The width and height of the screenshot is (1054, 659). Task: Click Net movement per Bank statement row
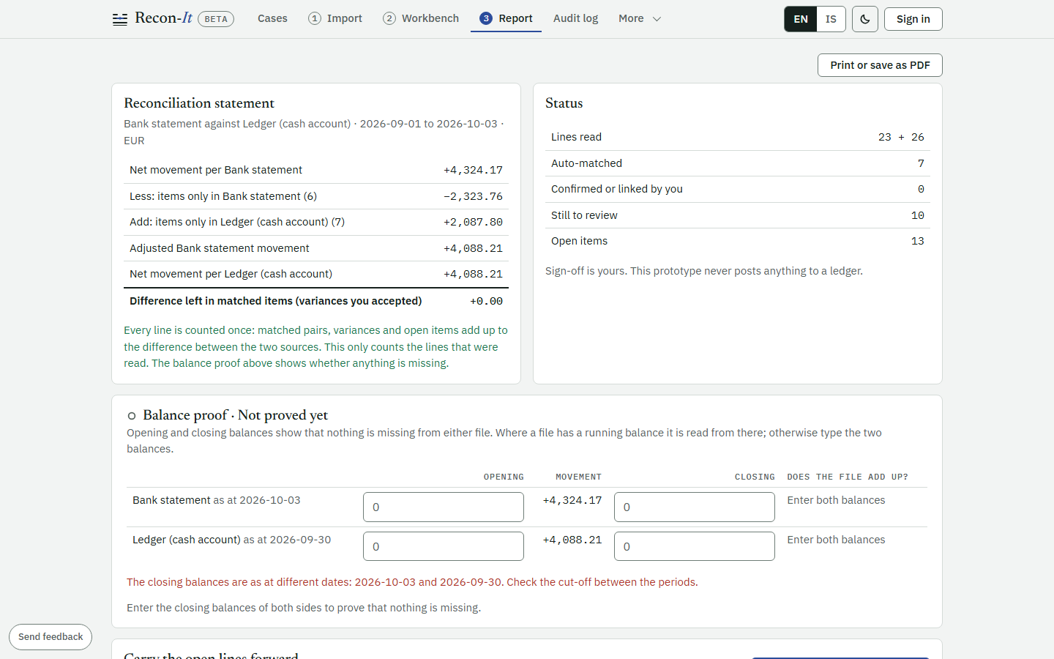[316, 170]
